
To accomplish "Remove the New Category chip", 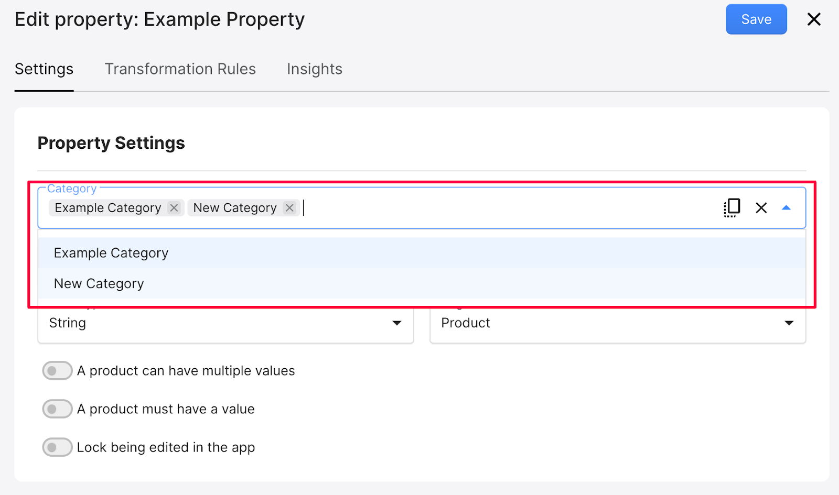I will tap(289, 208).
